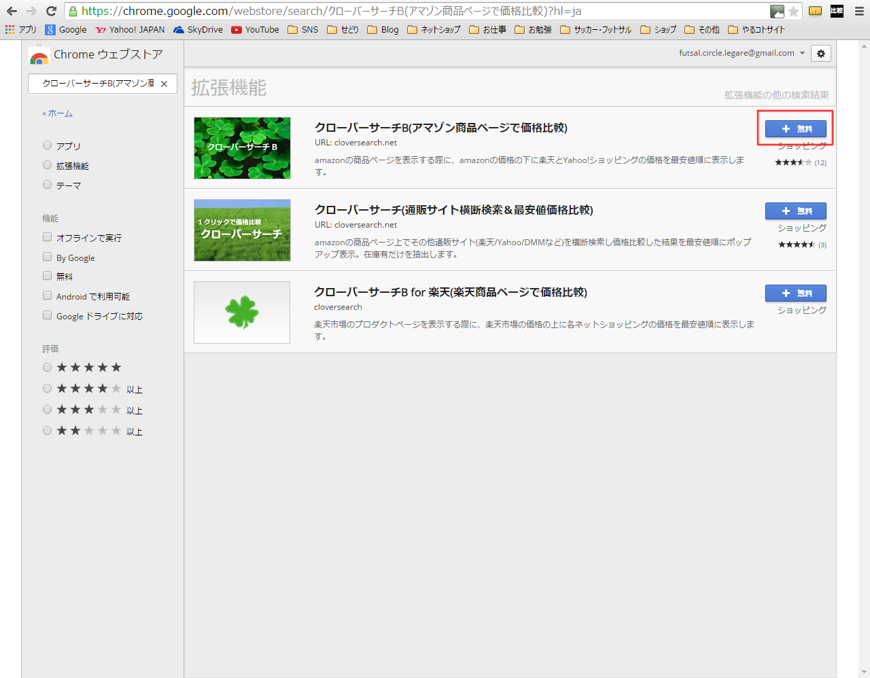Open その他 bookmark folder
This screenshot has width=870, height=678.
(x=701, y=30)
